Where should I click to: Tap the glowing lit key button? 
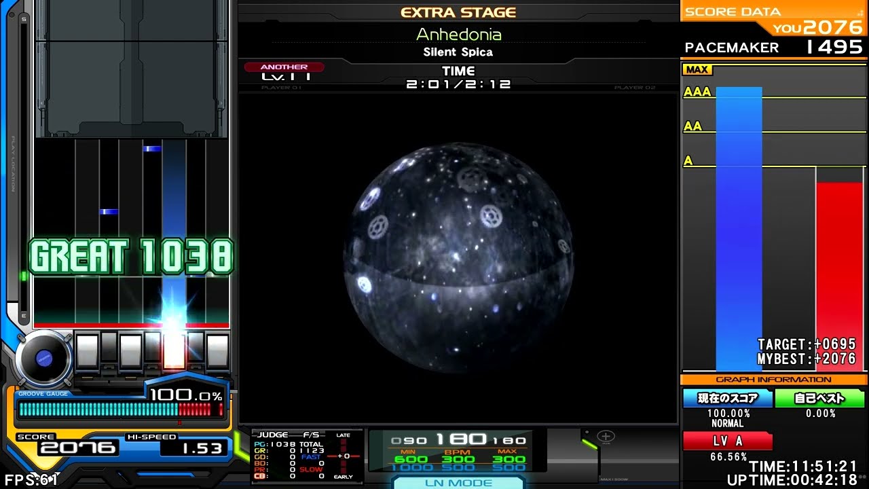(x=174, y=351)
